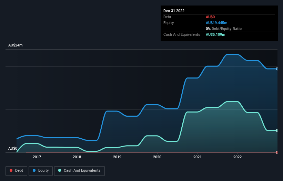
Task: Click the 2022 x-axis label
Action: point(237,157)
